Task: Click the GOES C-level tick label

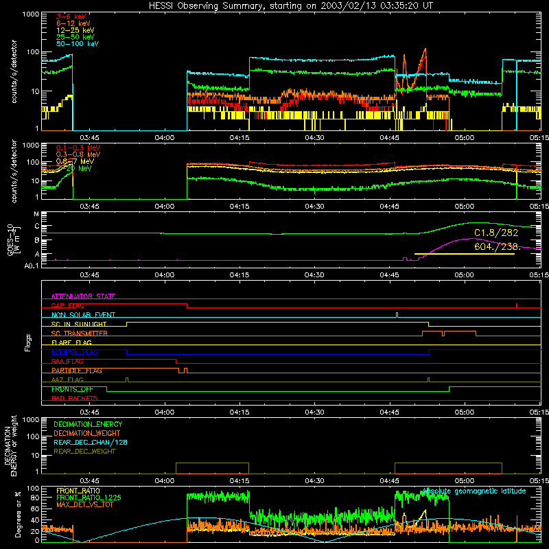Action: 37,226
